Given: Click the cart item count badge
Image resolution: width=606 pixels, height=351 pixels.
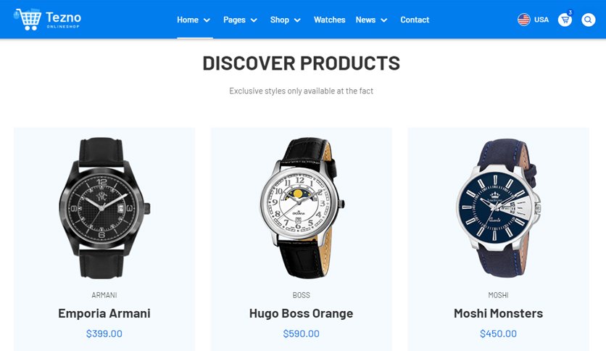Looking at the screenshot, I should tap(570, 12).
